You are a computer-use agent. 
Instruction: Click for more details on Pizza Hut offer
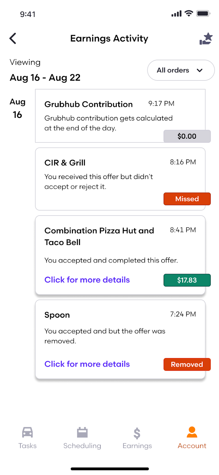87,280
